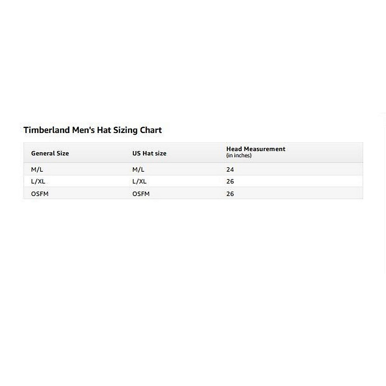386x386 pixels.
Task: Select OSFM in the General Size column
Action: click(40, 194)
